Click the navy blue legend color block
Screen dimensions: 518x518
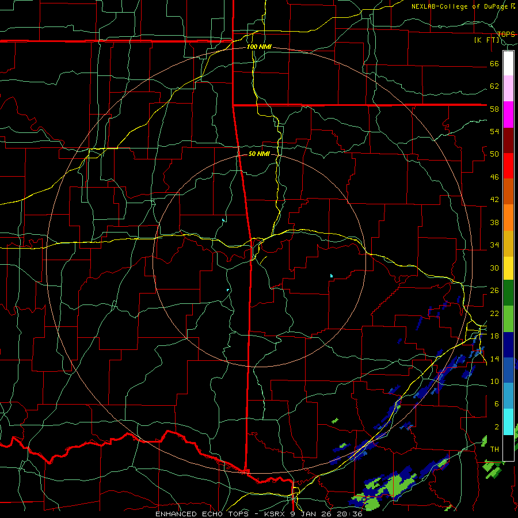pyautogui.click(x=508, y=345)
